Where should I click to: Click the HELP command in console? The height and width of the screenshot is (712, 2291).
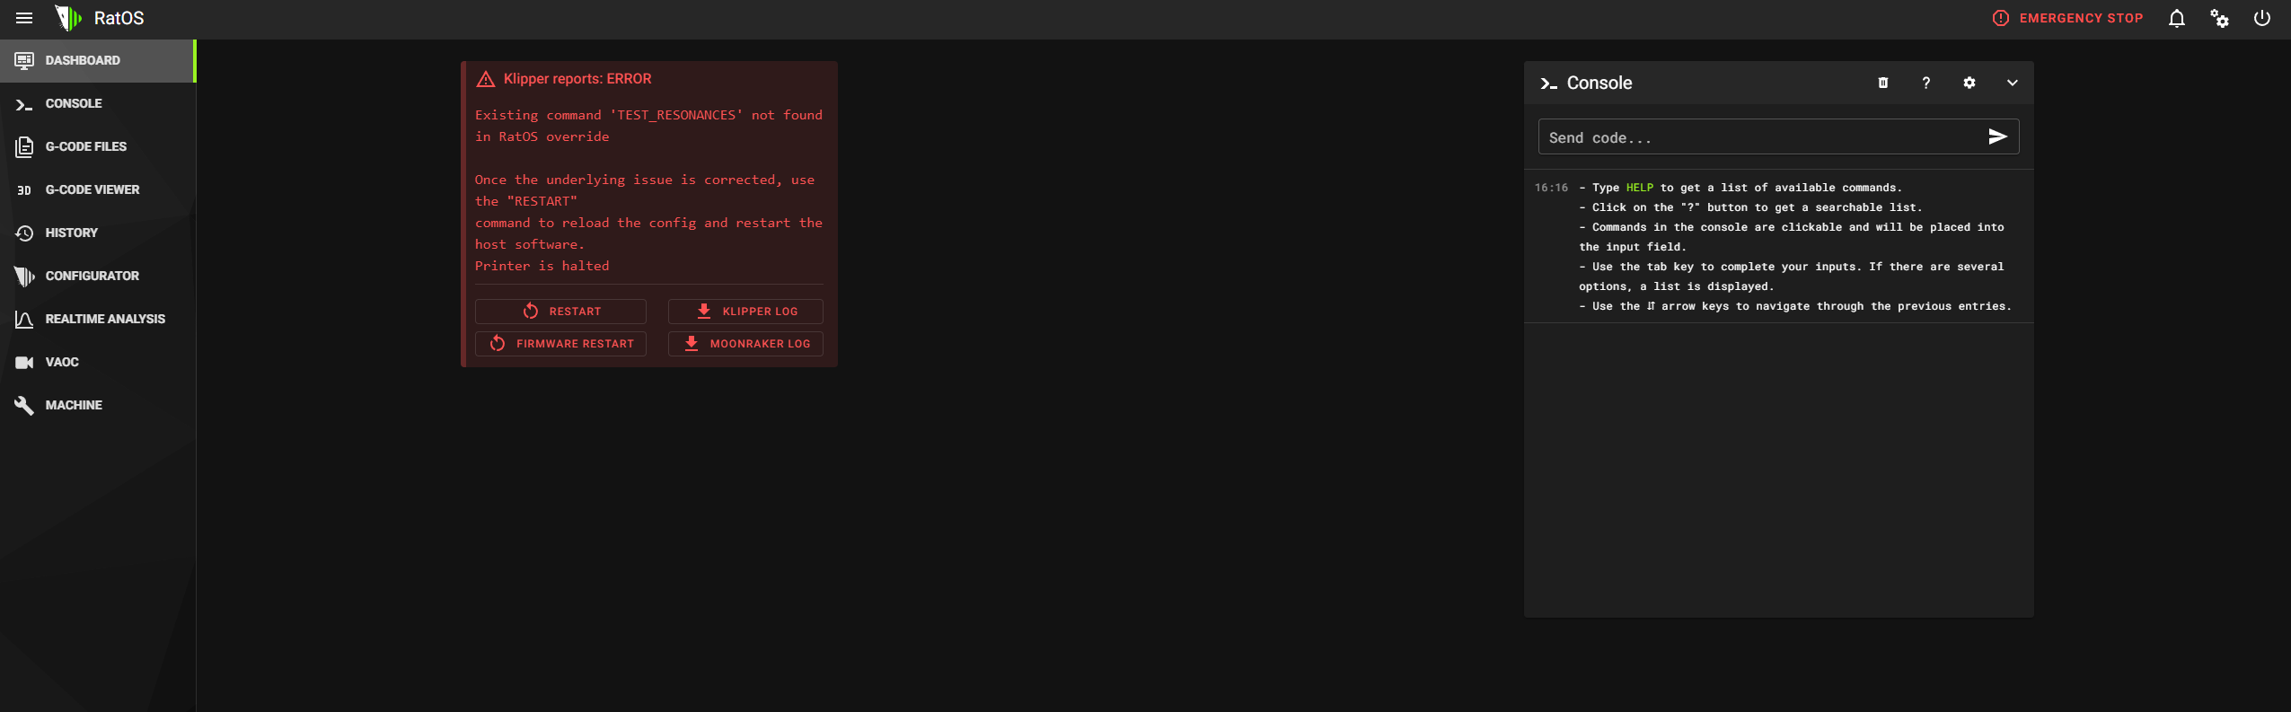pyautogui.click(x=1640, y=188)
